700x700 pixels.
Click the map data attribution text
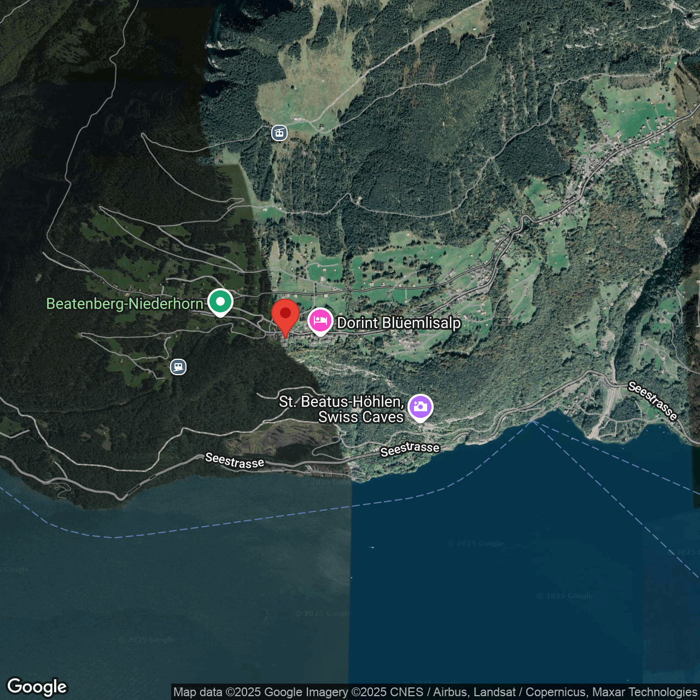coord(435,692)
